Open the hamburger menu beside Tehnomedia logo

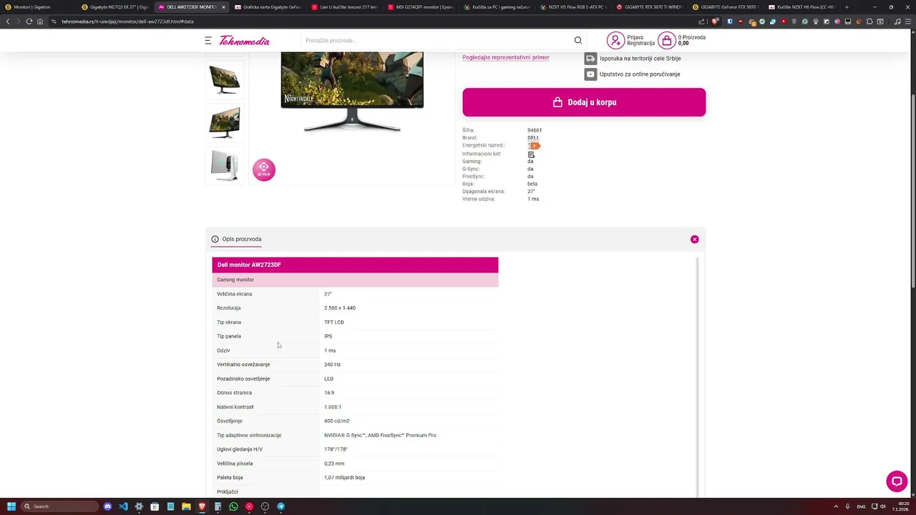click(x=208, y=41)
